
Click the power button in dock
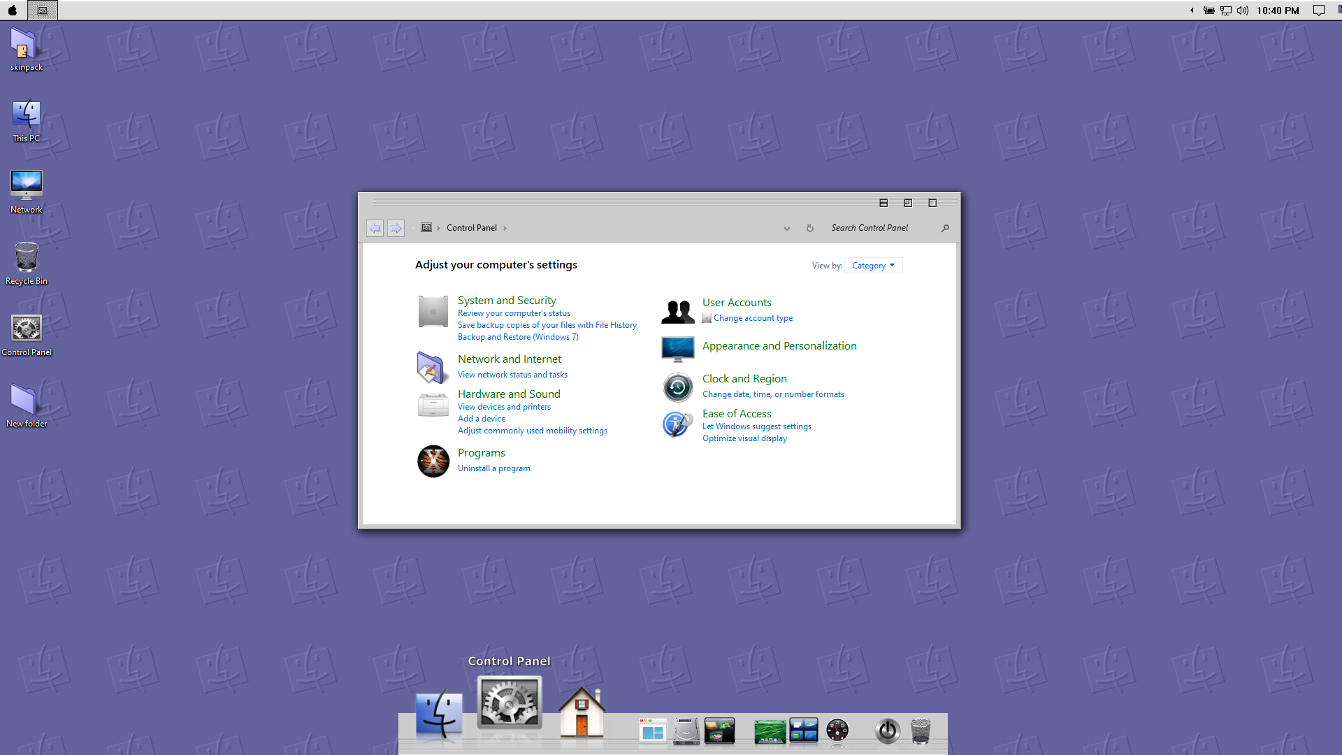887,731
